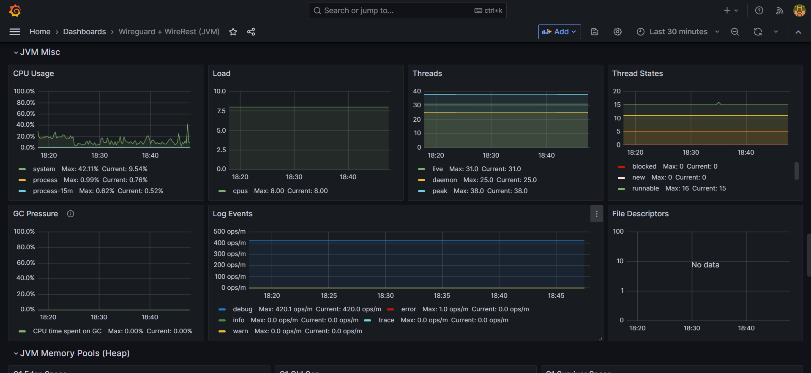Open the help question mark menu
811x373 pixels.
(759, 11)
